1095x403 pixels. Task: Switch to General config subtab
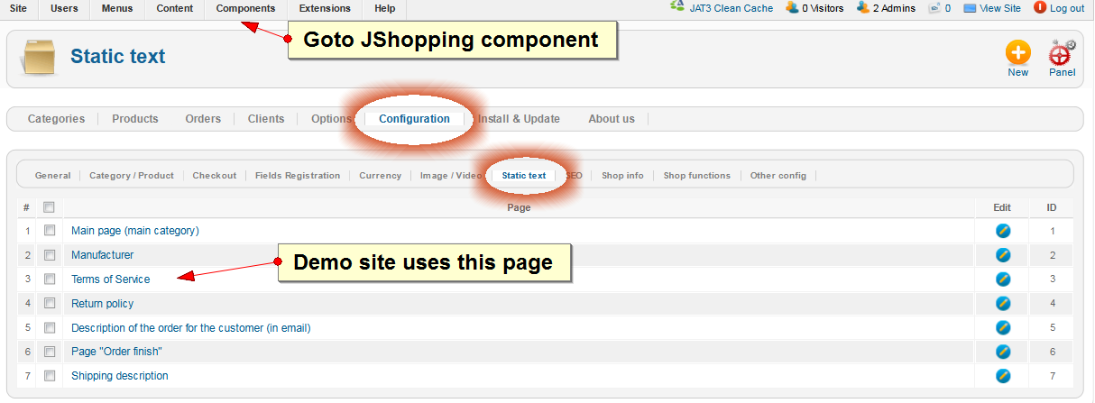tap(52, 176)
